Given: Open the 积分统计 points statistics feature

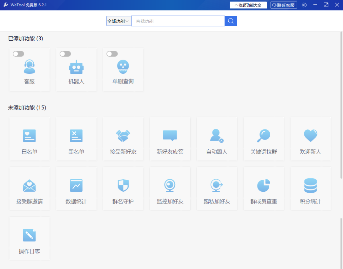Looking at the screenshot, I should (x=311, y=189).
